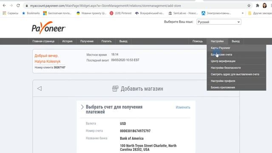The width and height of the screenshot is (272, 153).
Task: Collapse the Выбрать счет section chevron
Action: click(82, 107)
